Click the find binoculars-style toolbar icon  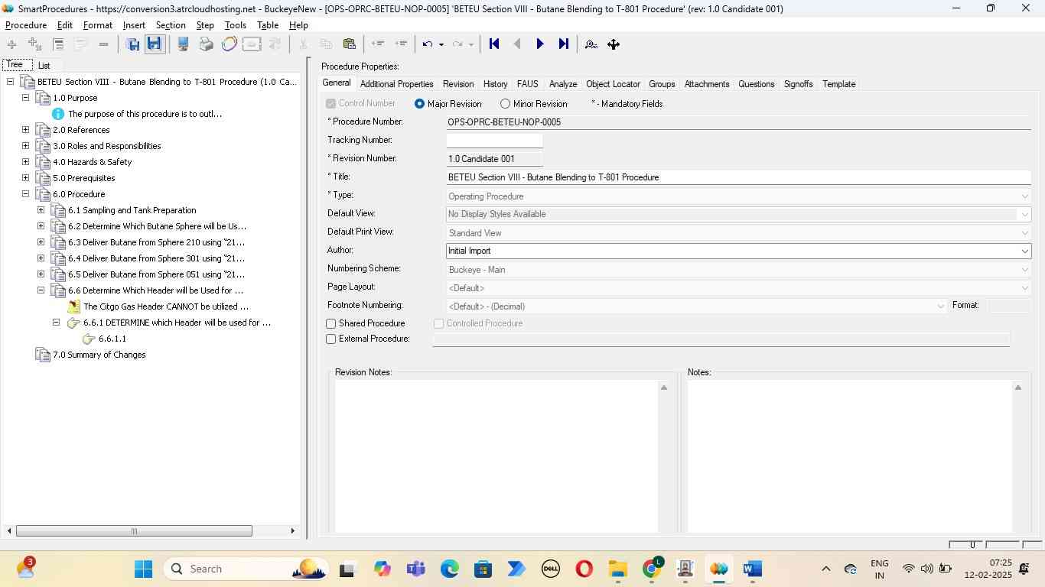tap(591, 44)
